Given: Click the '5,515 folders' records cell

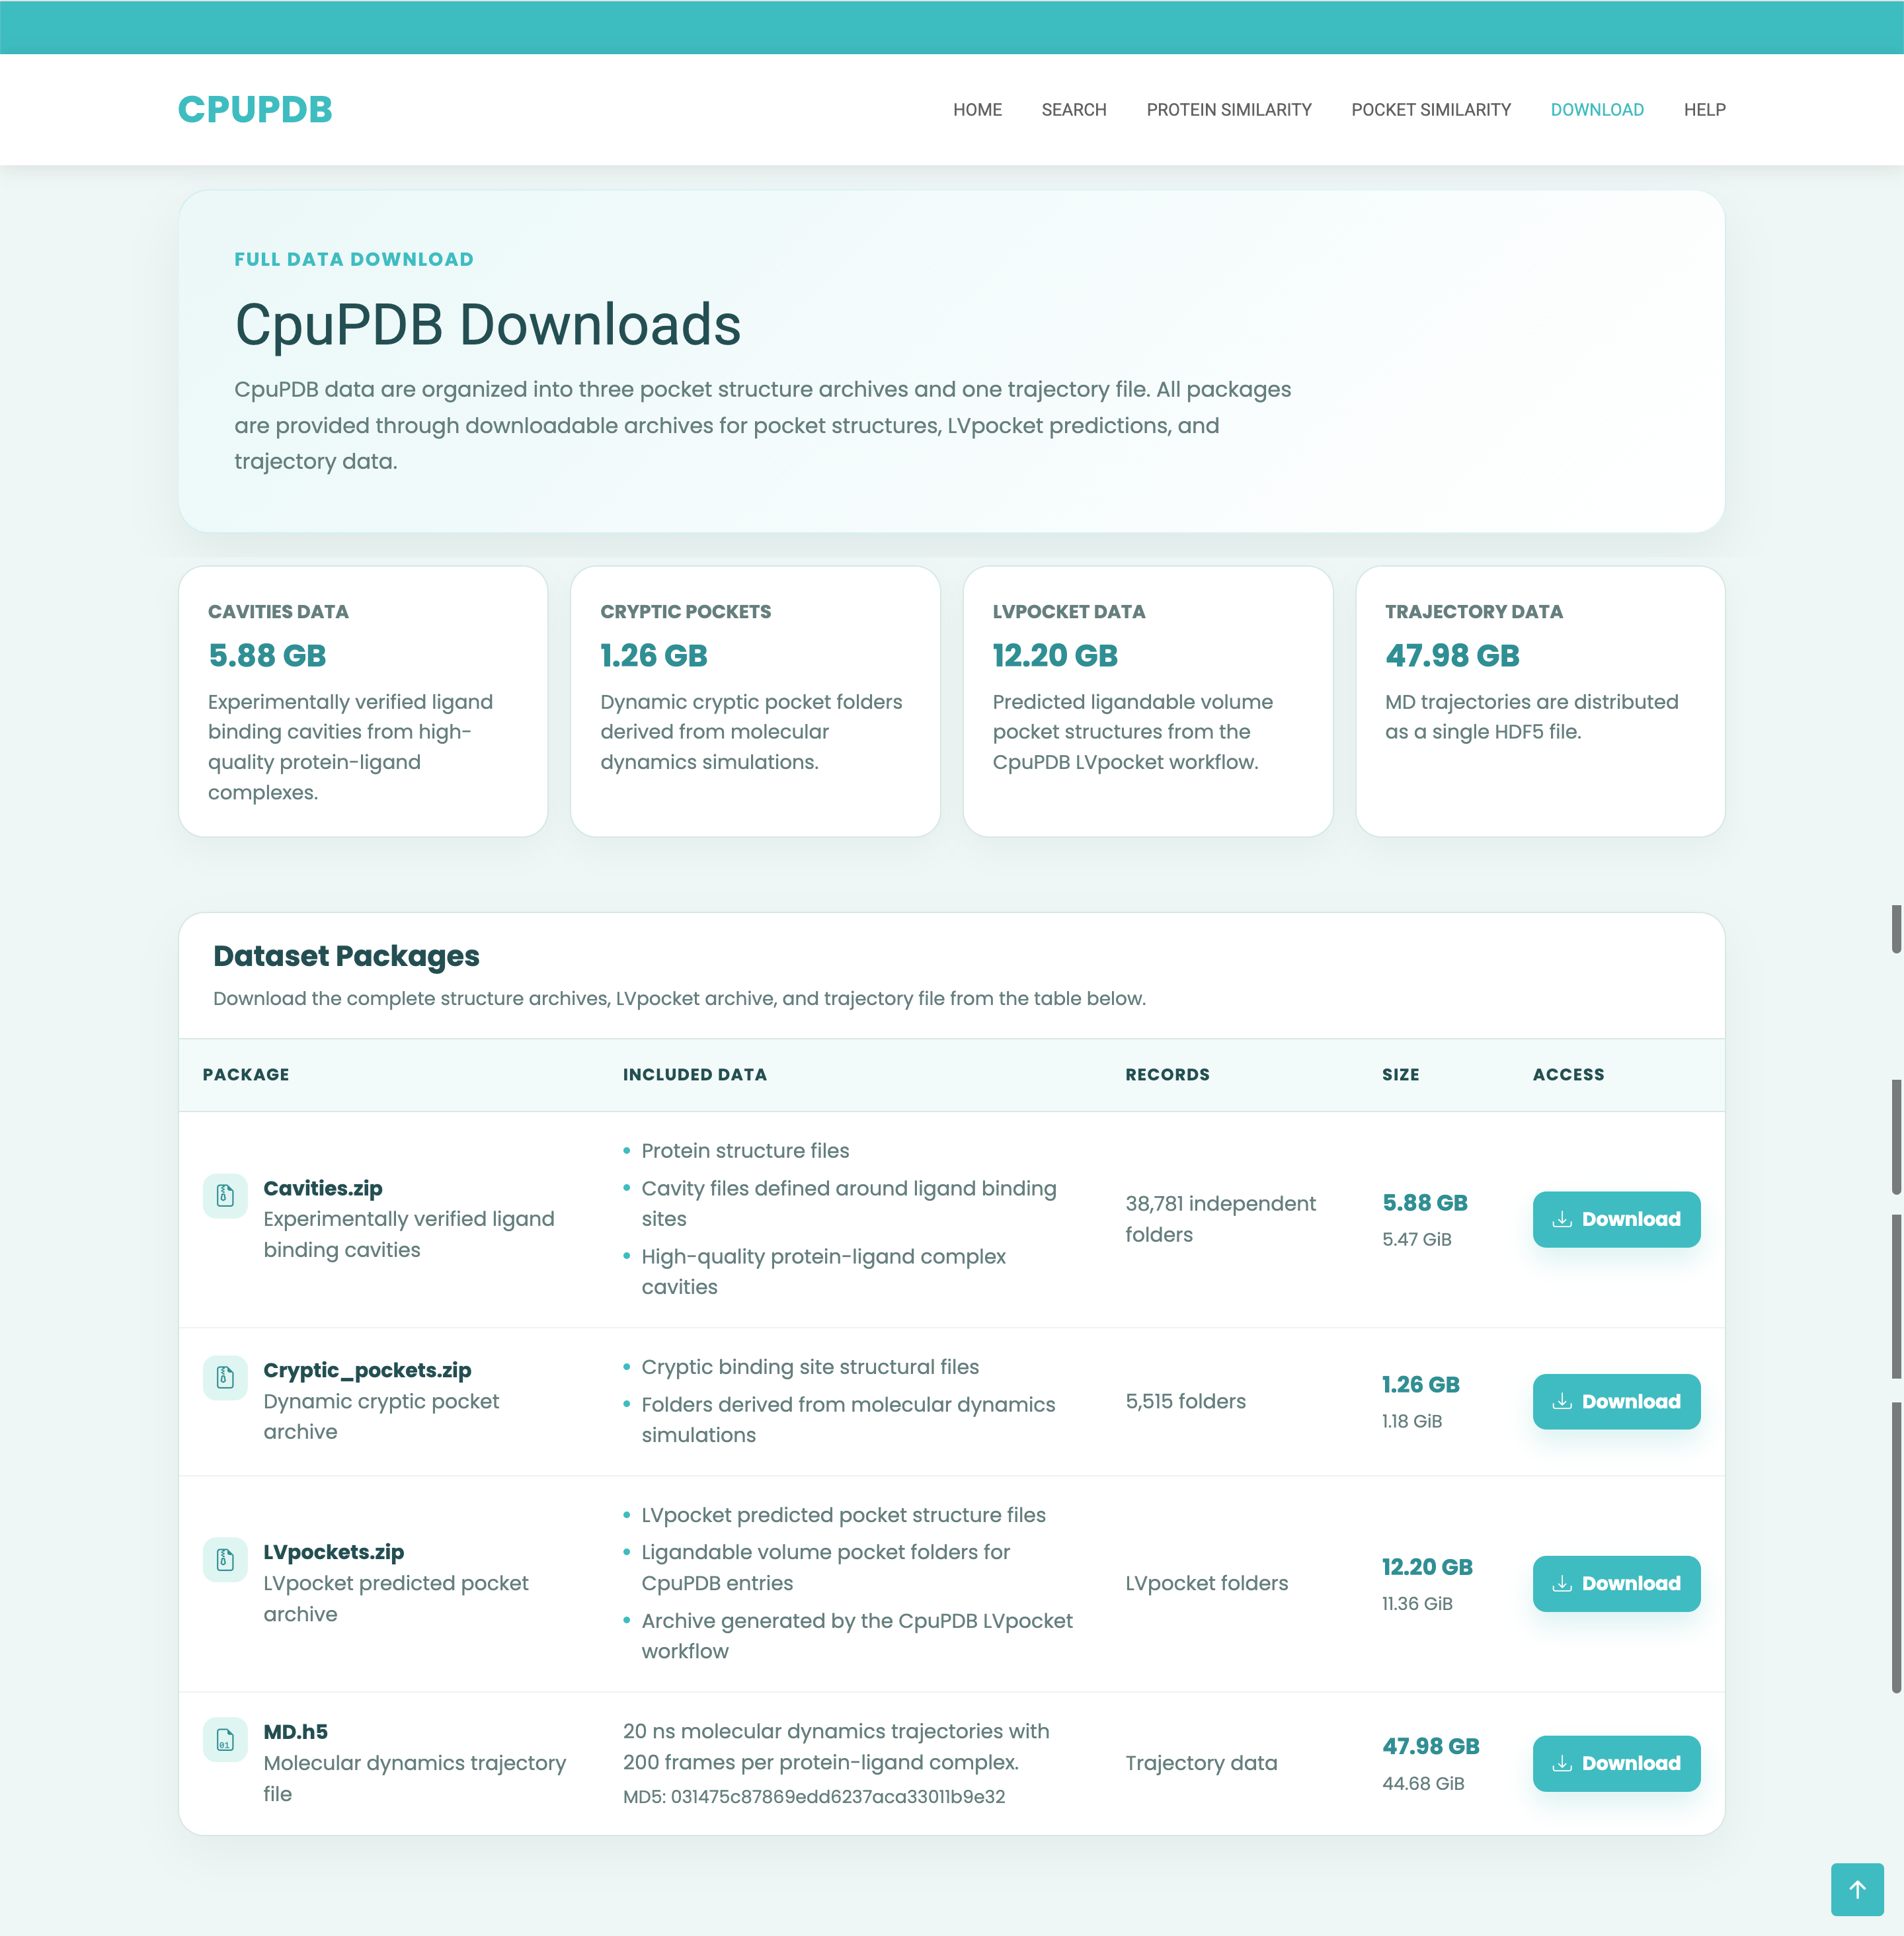Looking at the screenshot, I should tap(1185, 1401).
